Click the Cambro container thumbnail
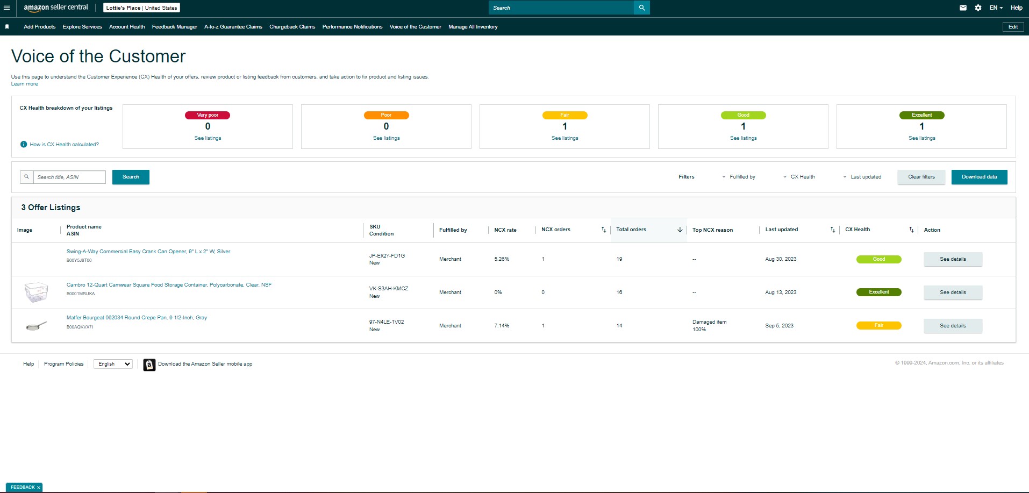This screenshot has height=493, width=1029. click(37, 292)
